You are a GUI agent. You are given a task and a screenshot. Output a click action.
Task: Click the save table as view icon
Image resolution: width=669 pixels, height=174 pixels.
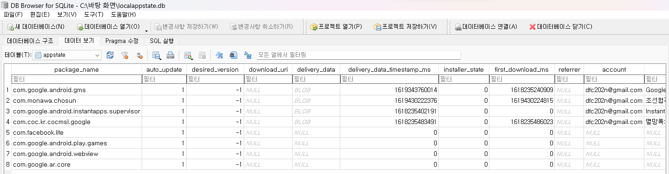point(156,55)
